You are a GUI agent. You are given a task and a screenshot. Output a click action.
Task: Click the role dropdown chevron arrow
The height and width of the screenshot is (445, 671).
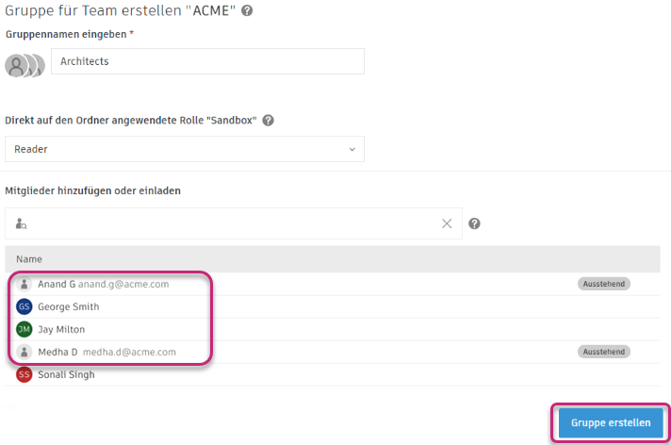click(352, 149)
